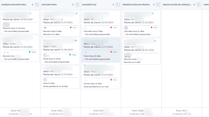Collapse the Presentación de Propuesta column
The image size is (209, 117).
(x=158, y=5)
